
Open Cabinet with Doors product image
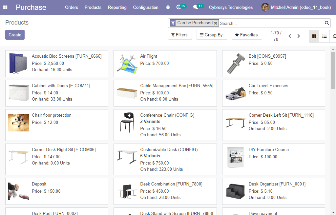[19, 93]
